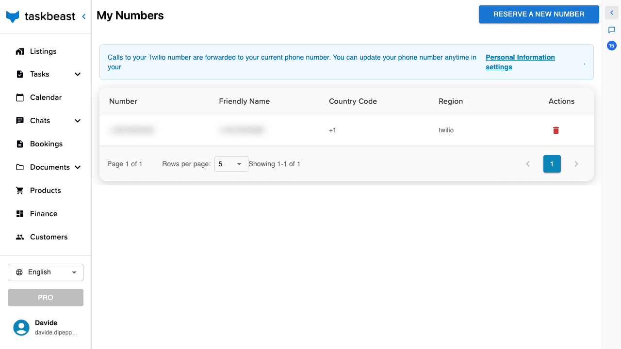Click the Region column header
Viewport: 621px width, 349px height.
451,101
